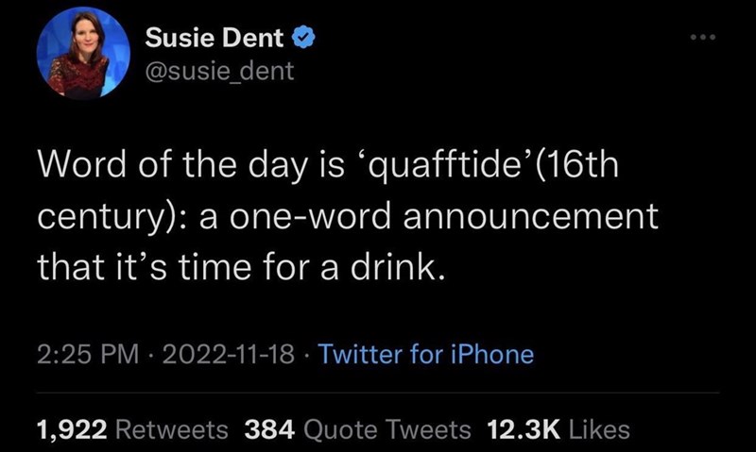756x452 pixels.
Task: Show the 384 Quote Tweets
Action: tap(357, 429)
